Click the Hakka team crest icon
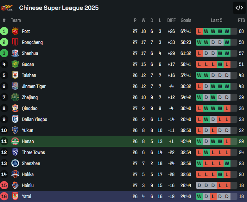This screenshot has width=247, height=202. (15, 174)
